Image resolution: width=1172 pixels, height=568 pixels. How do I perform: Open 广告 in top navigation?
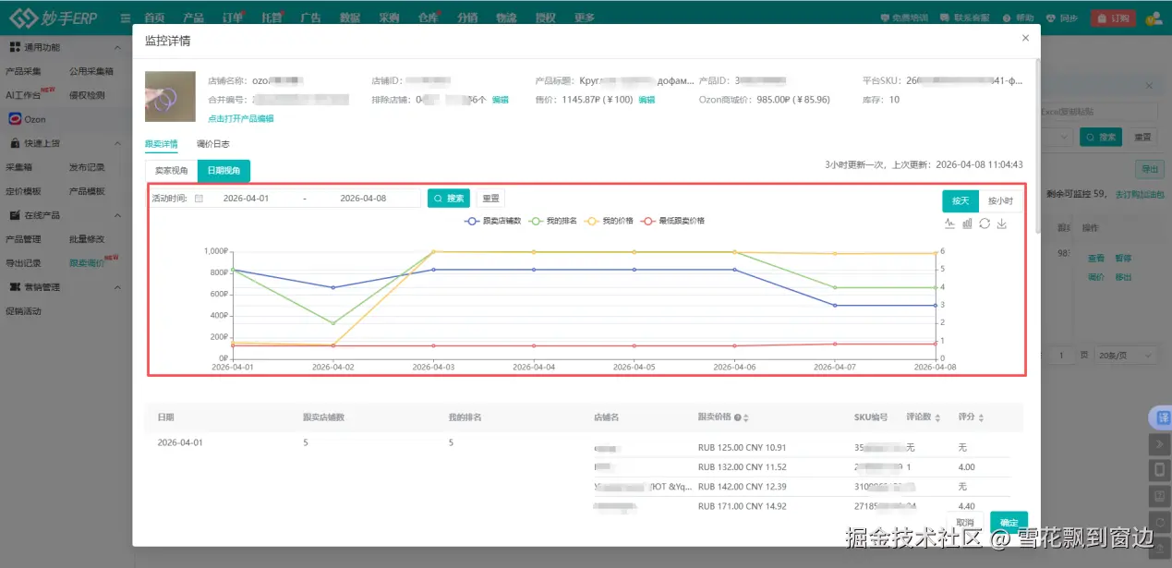click(x=310, y=18)
